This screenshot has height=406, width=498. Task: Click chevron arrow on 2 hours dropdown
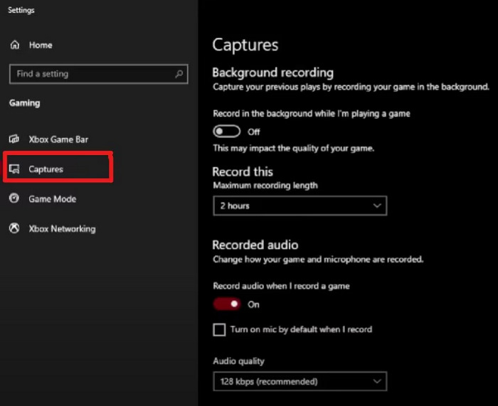377,206
